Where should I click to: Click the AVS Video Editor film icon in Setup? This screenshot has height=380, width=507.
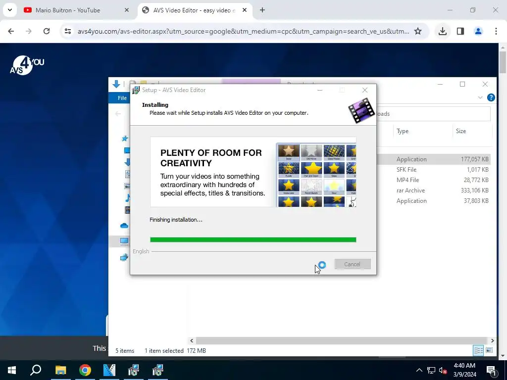[361, 110]
